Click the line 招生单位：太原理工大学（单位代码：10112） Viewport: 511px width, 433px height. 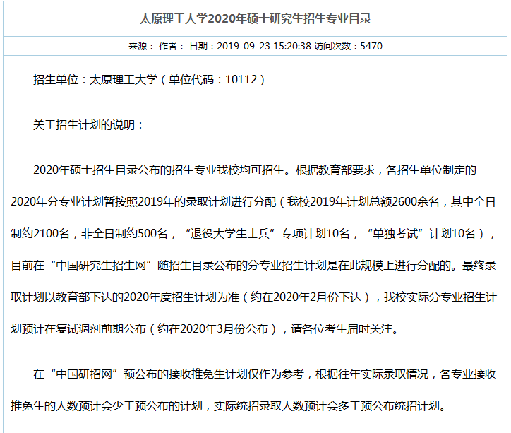click(150, 80)
